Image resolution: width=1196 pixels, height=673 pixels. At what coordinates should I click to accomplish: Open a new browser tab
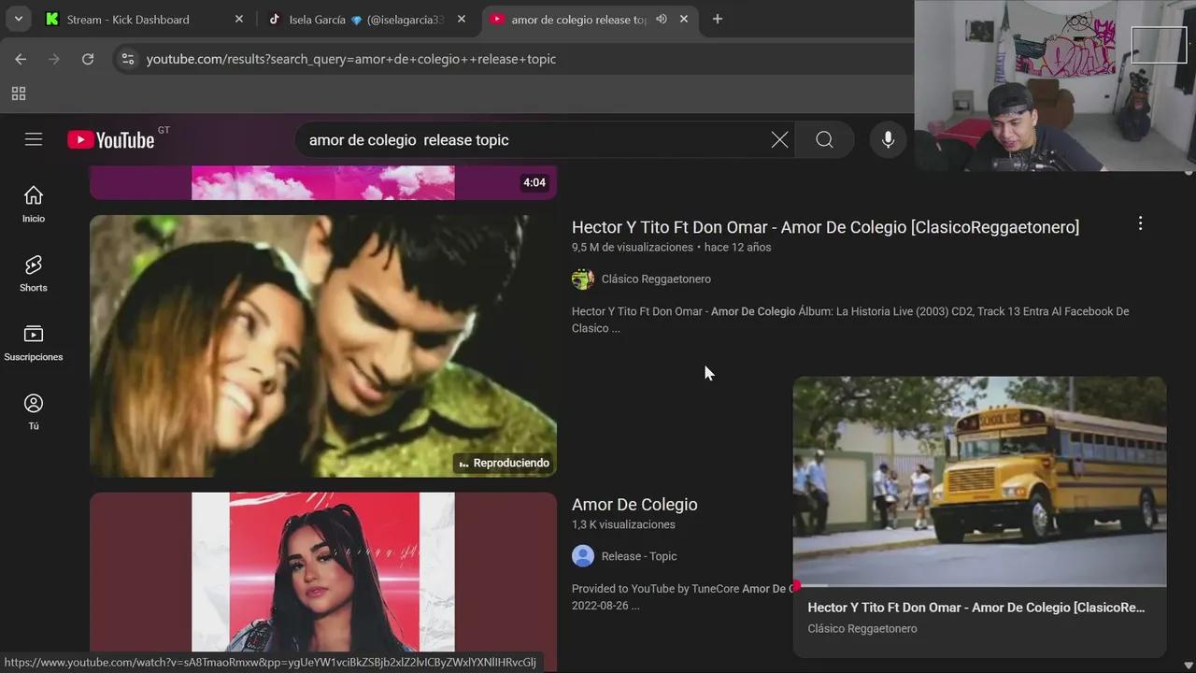[718, 19]
